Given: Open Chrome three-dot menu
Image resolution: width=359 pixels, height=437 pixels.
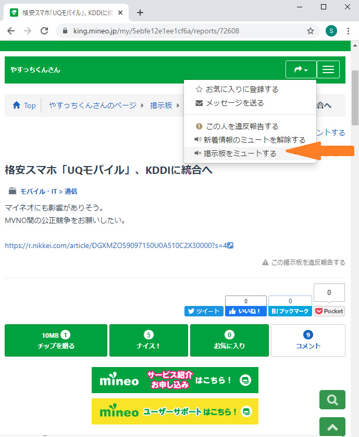Looking at the screenshot, I should pos(348,31).
